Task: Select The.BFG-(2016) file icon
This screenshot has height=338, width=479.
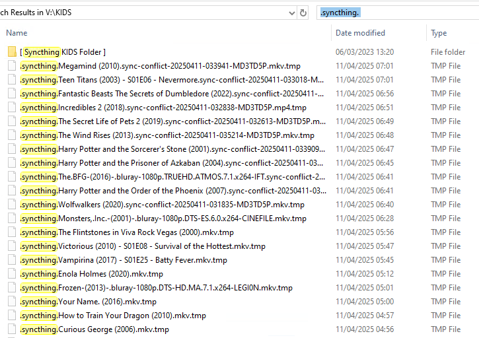Action: point(12,177)
